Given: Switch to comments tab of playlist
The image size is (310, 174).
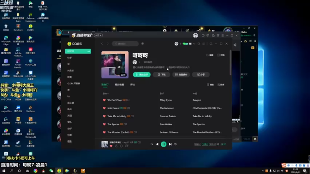Looking at the screenshot, I should point(133,85).
